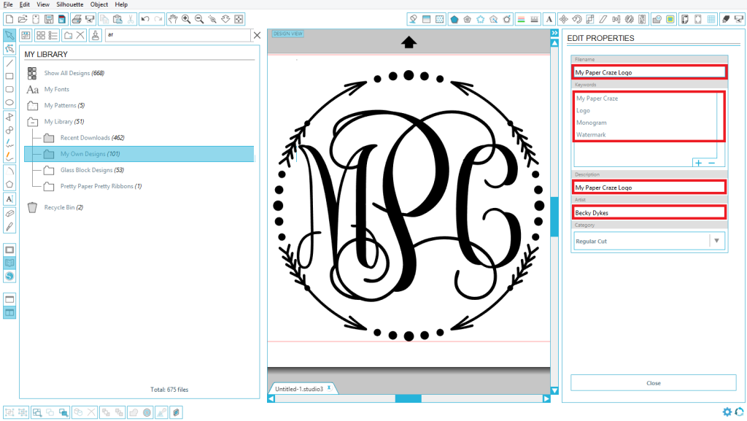The width and height of the screenshot is (747, 421).
Task: Click the Close button in Edit Properties
Action: click(x=653, y=383)
